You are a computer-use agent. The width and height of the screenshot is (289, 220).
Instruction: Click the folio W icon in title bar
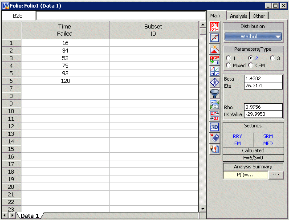click(5, 6)
